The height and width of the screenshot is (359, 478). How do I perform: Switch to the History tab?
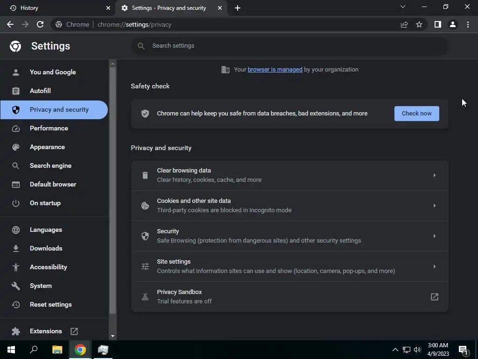pyautogui.click(x=58, y=8)
